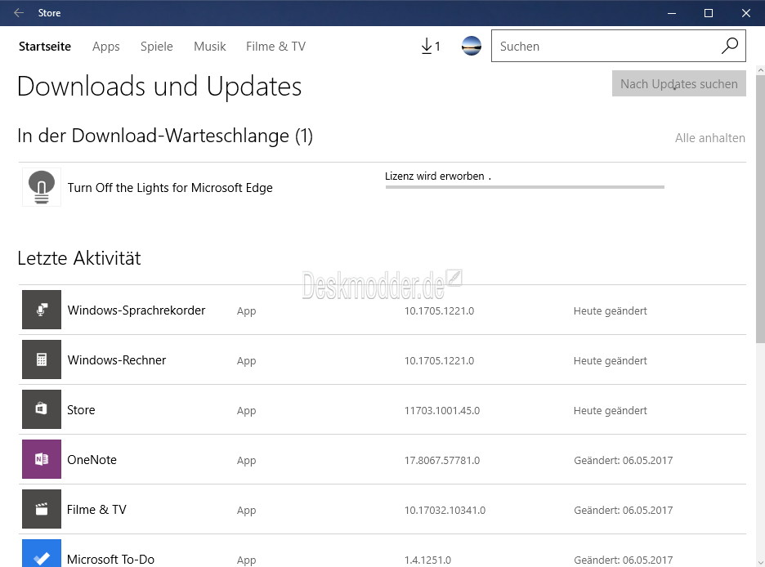Click the Windows-Rechner calculator icon
Image resolution: width=765 pixels, height=567 pixels.
click(42, 359)
